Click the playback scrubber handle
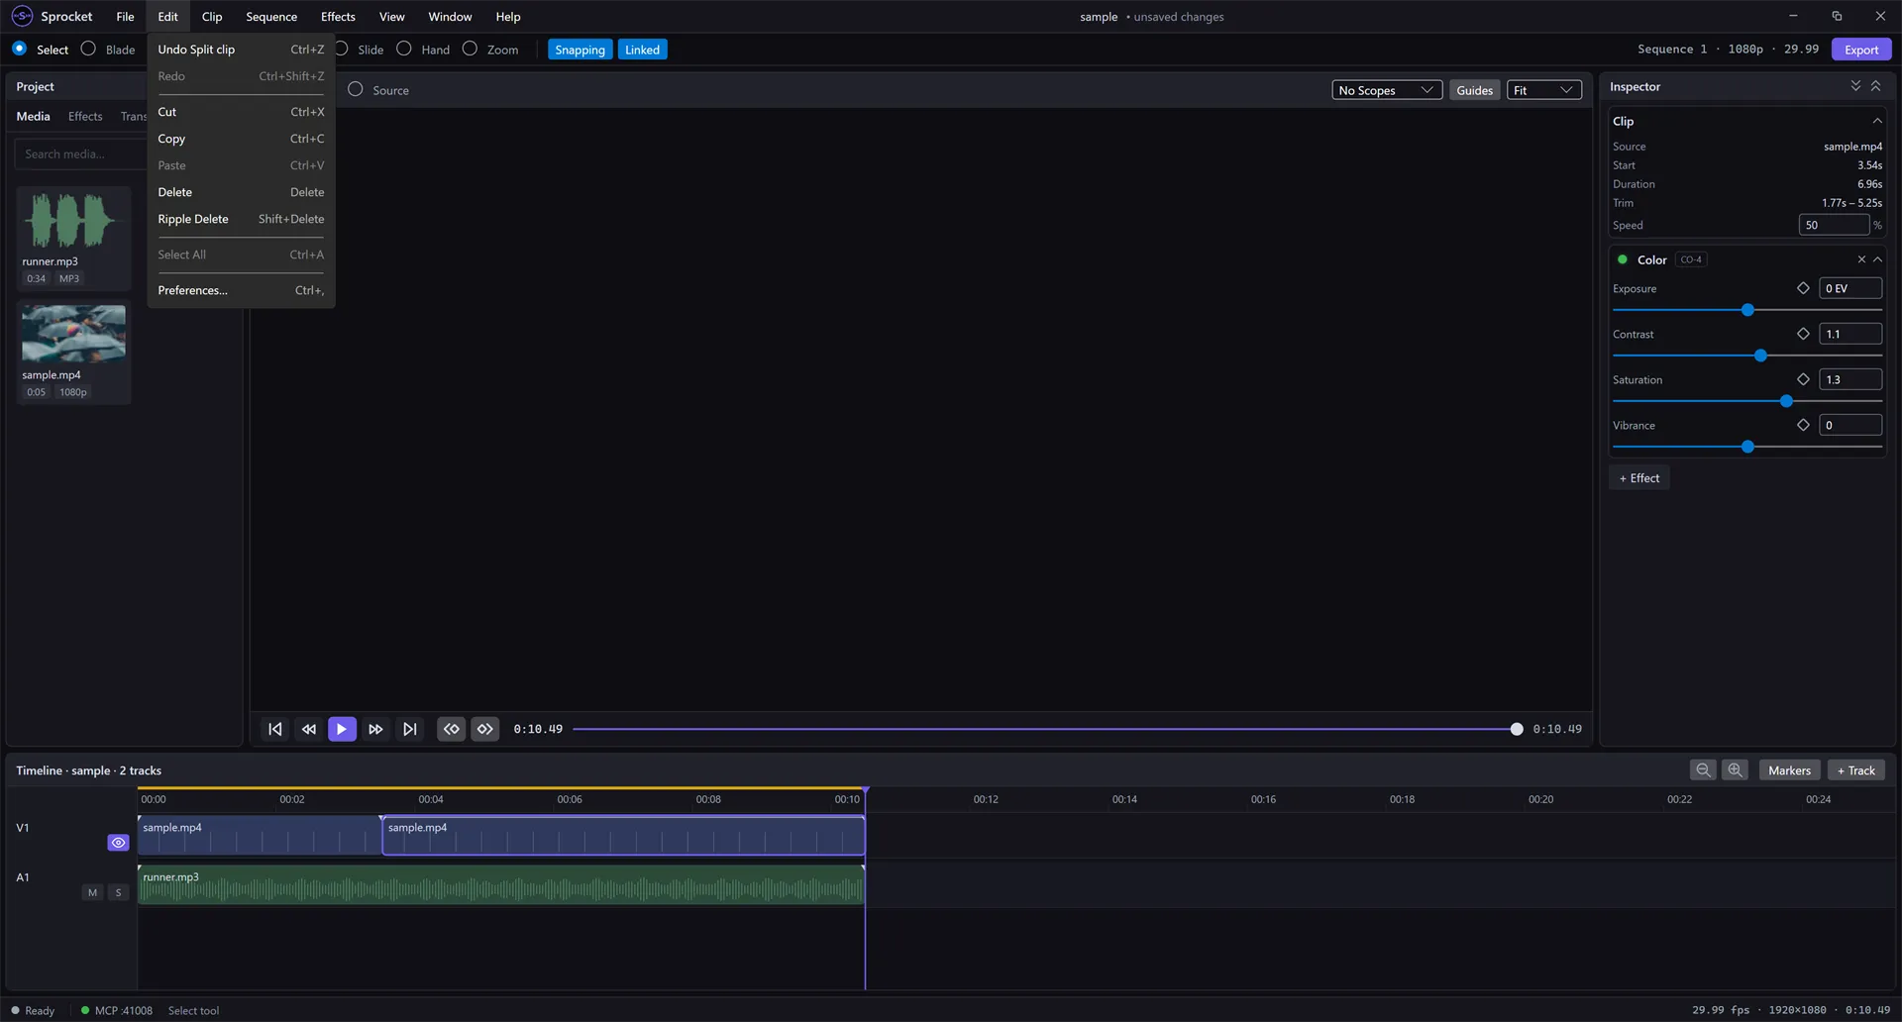This screenshot has width=1902, height=1022. [1516, 729]
